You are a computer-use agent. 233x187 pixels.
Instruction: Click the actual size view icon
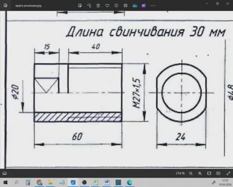[x=218, y=173]
